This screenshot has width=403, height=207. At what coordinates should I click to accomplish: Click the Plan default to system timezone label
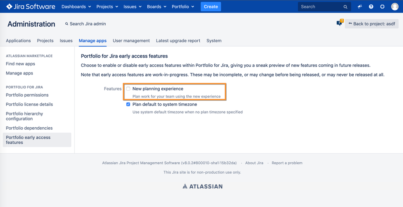pos(165,104)
